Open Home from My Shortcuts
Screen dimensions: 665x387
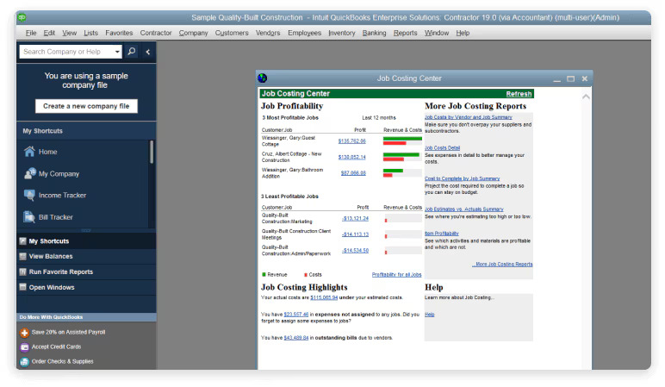pos(47,152)
